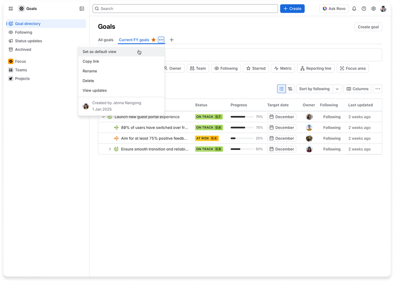Switch to the All goals tab
This screenshot has height=282, width=394.
pos(106,40)
